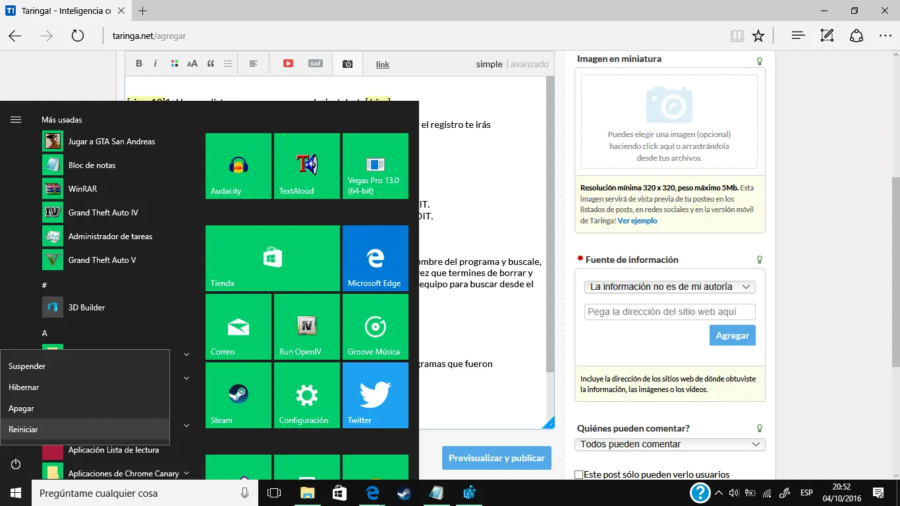Click the Windows Start button
The image size is (900, 506).
pos(16,493)
